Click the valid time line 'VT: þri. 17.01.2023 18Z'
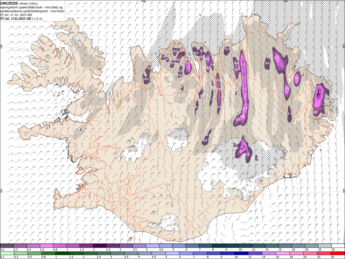This screenshot has width=345, height=259. coord(15,19)
